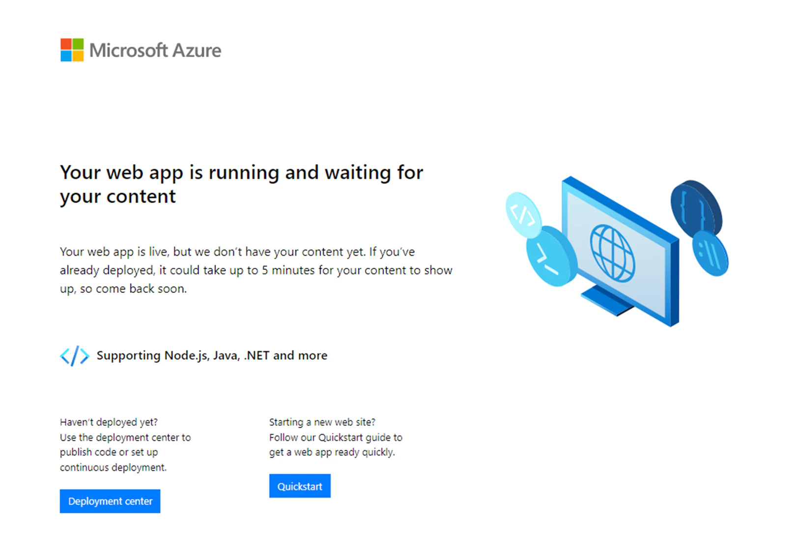Click the 'Haven't deployed yet?' text

[109, 422]
